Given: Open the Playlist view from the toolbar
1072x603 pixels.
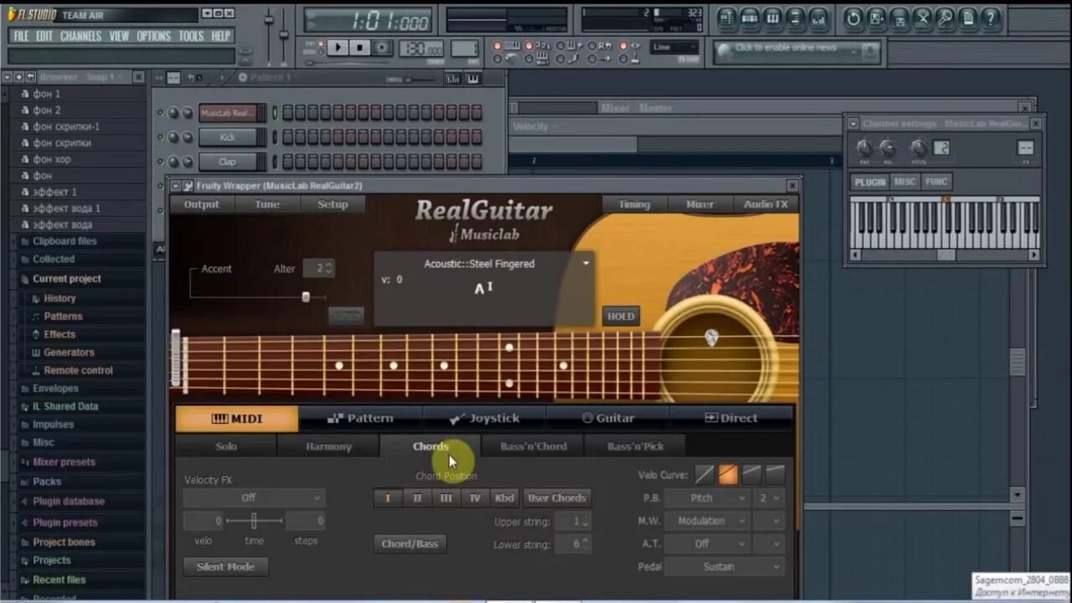Looking at the screenshot, I should click(727, 18).
